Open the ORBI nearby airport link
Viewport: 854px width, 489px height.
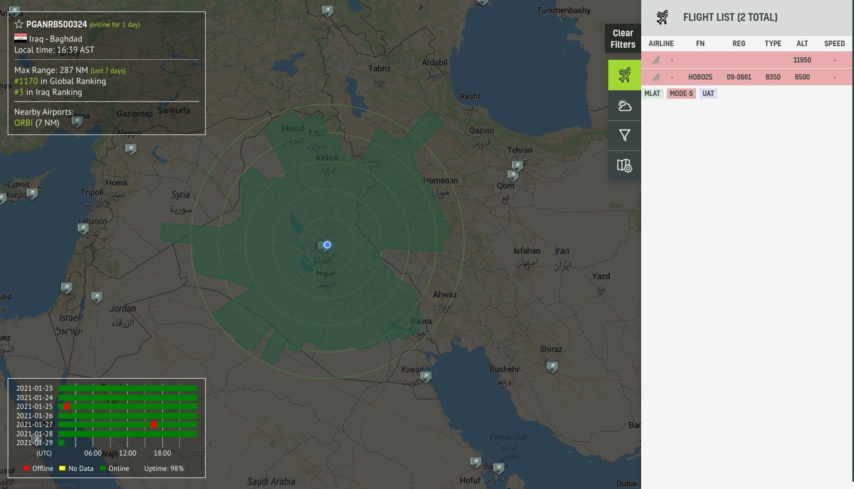[x=23, y=123]
